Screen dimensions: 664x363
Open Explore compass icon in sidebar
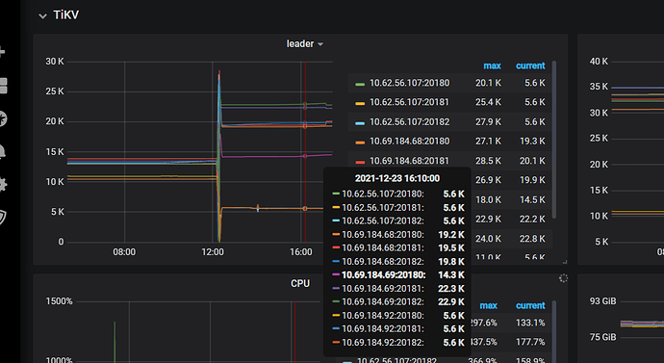3,119
